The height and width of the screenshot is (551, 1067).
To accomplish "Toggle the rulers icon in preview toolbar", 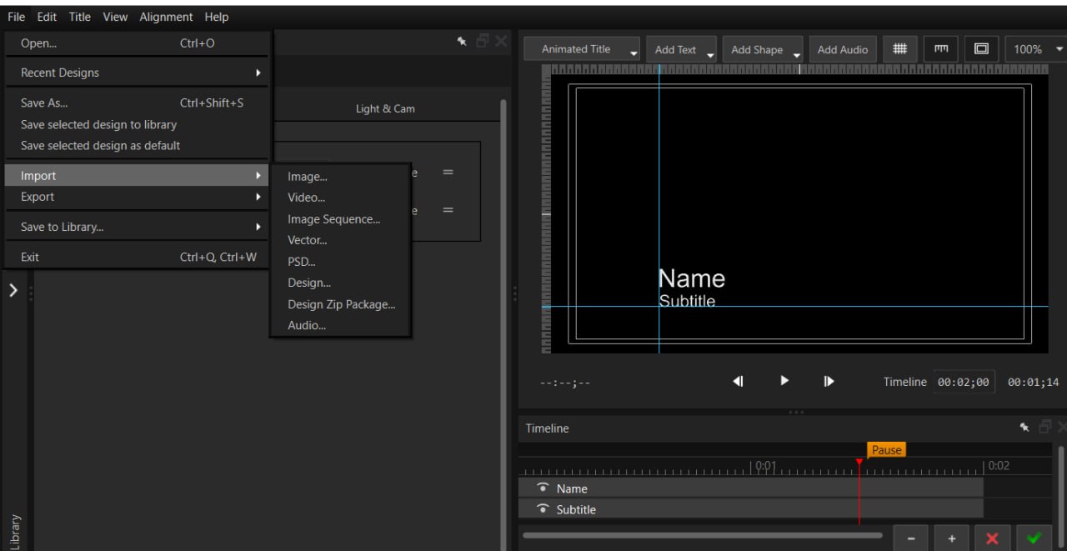I will 941,49.
